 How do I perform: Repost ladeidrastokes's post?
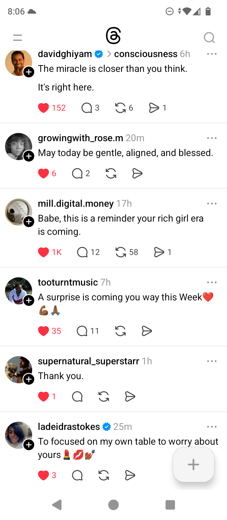click(104, 475)
